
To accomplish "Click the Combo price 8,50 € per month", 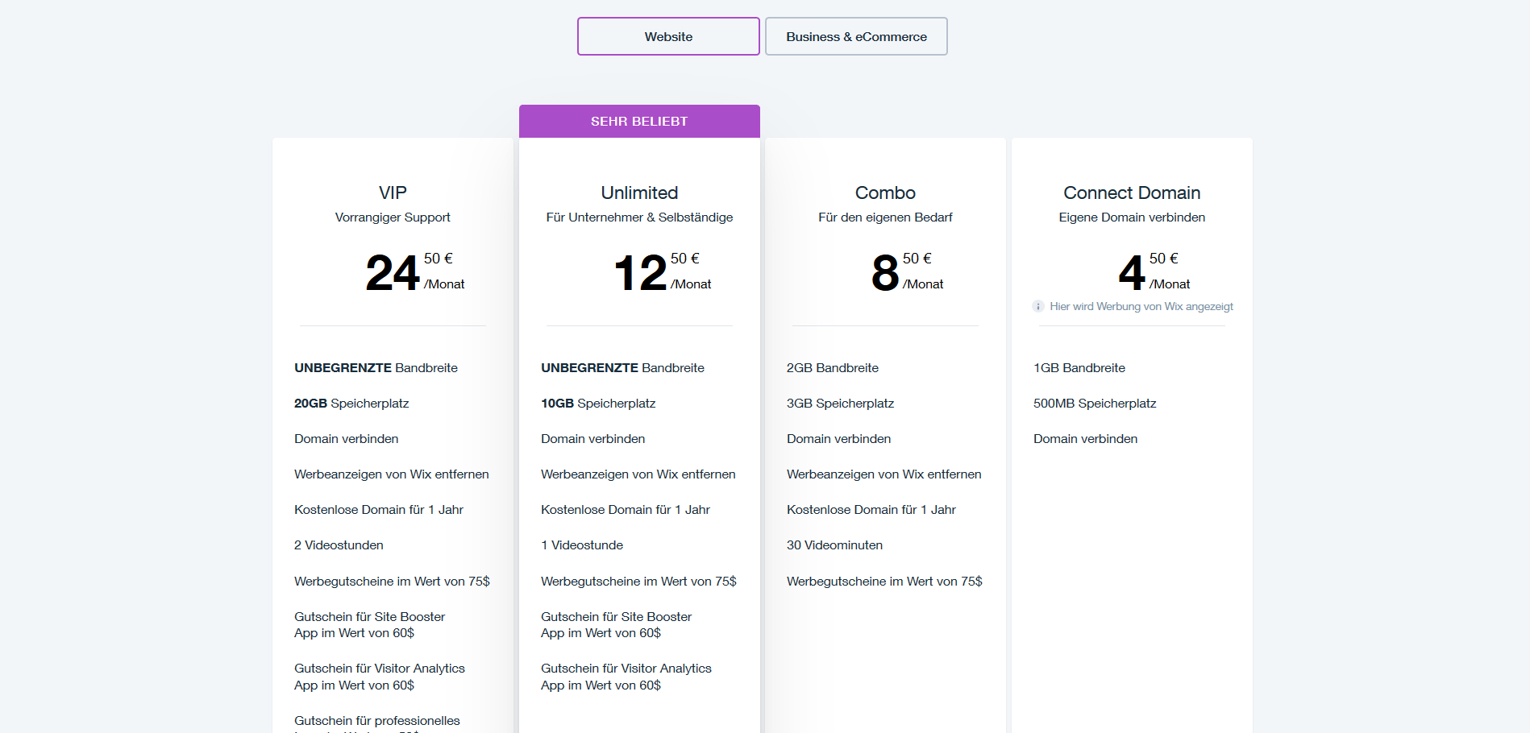I will (907, 272).
